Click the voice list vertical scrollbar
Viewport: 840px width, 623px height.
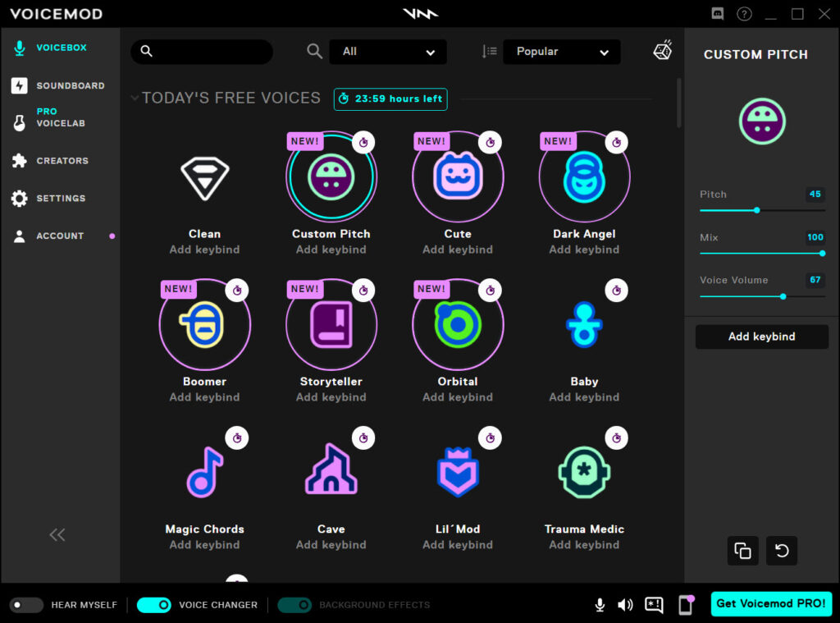(x=678, y=103)
